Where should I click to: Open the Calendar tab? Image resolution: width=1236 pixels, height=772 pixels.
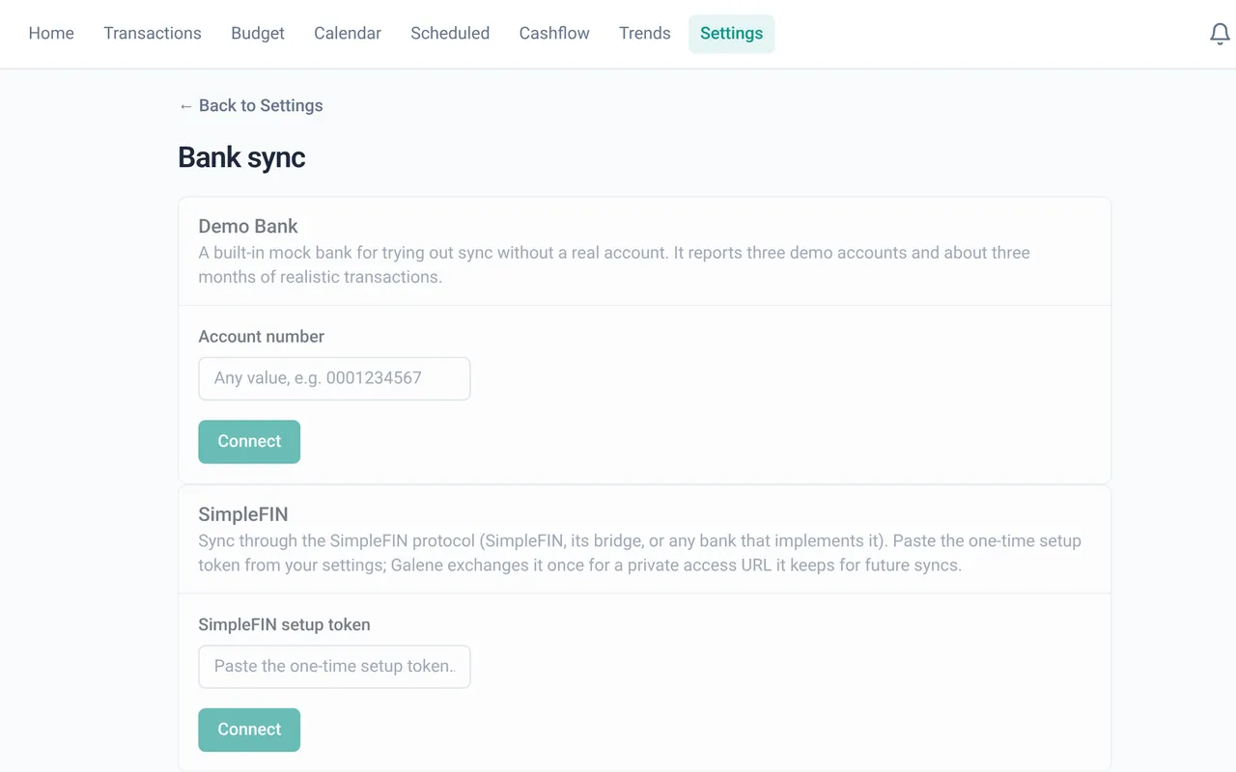coord(348,34)
